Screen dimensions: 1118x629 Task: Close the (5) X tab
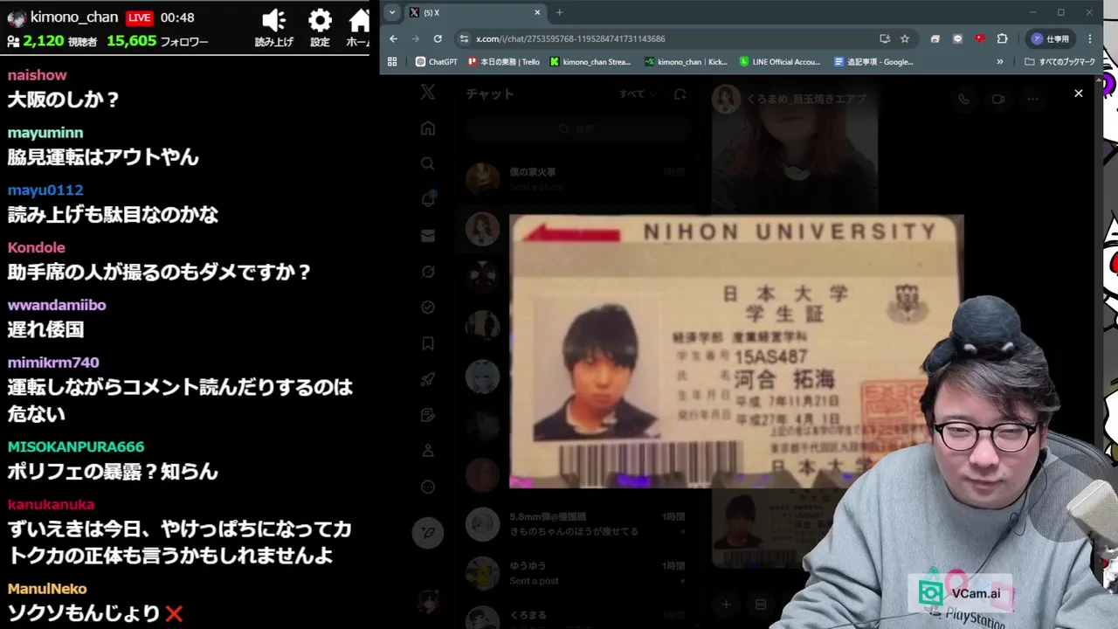(x=537, y=12)
